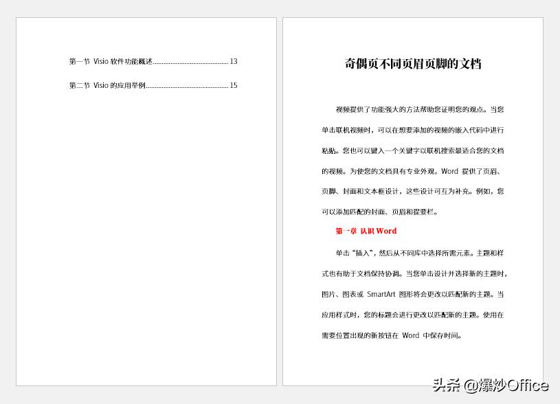Click the word Word in the red heading
Screen dimensions: 560x404
pyautogui.click(x=389, y=231)
